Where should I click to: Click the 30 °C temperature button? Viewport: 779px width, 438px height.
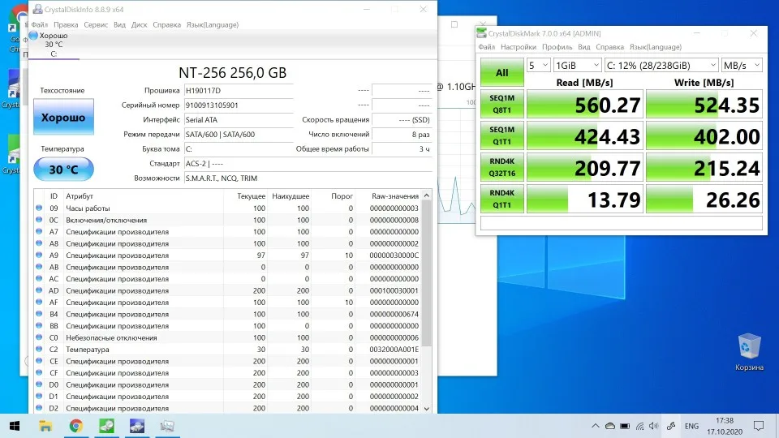[x=63, y=170]
